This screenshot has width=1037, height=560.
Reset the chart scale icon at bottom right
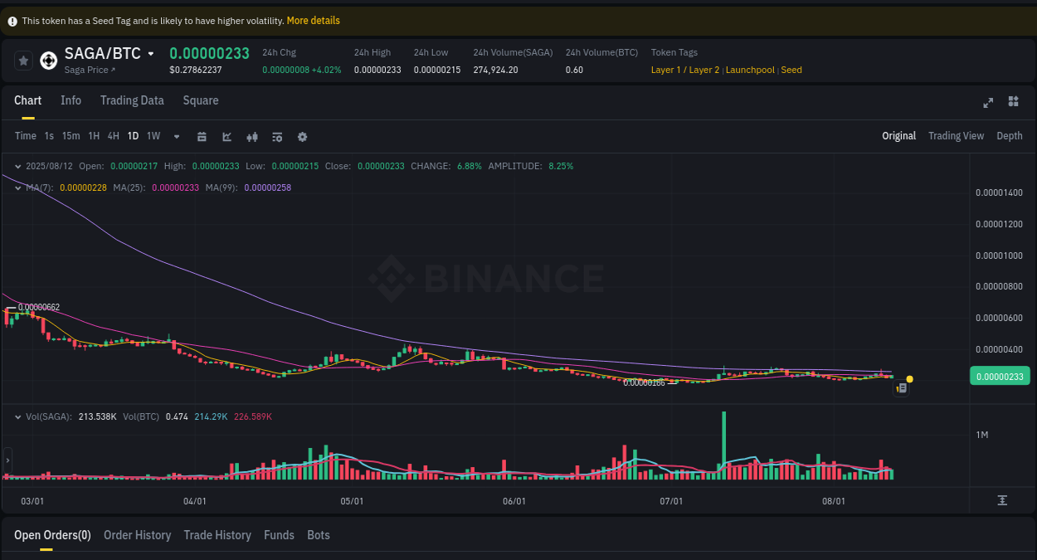point(1002,500)
